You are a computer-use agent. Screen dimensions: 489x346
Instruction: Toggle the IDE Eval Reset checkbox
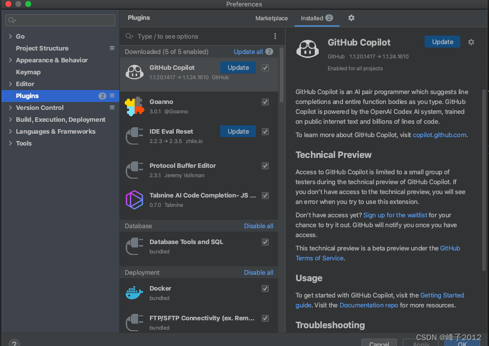coord(265,132)
